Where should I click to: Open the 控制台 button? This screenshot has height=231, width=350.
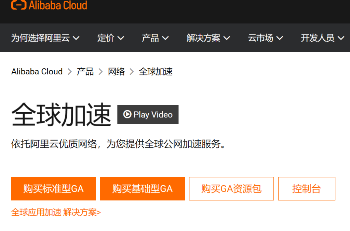[307, 189]
